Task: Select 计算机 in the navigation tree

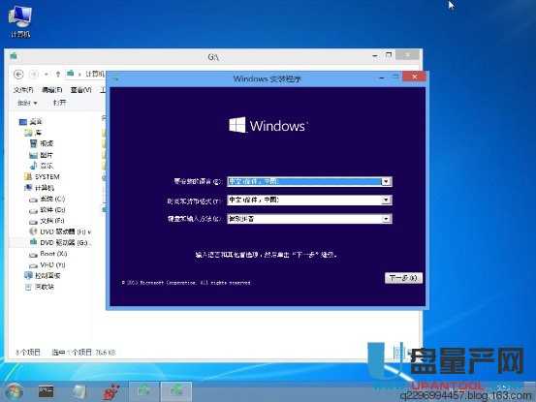Action: [45, 188]
